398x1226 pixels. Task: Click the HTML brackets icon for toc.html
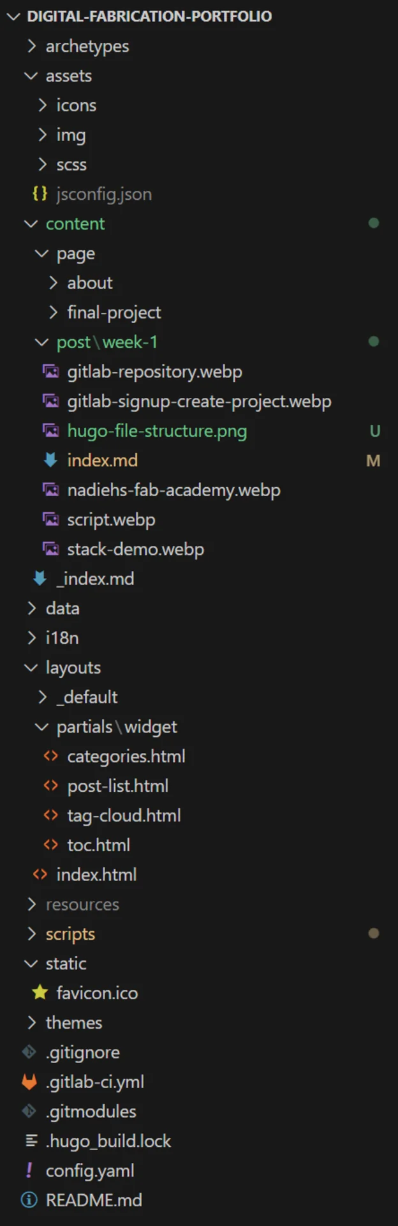click(51, 845)
